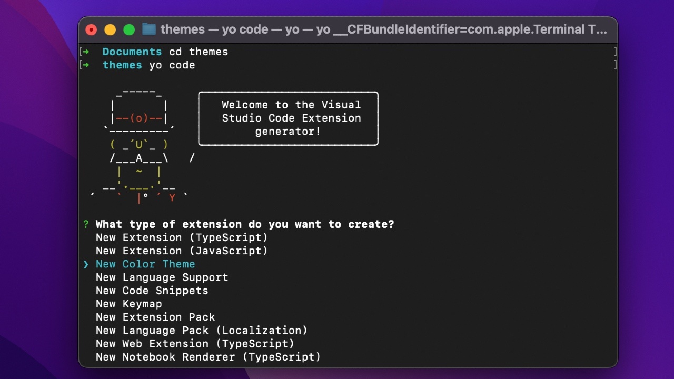The width and height of the screenshot is (674, 379).
Task: Minimize the terminal with yellow button
Action: pyautogui.click(x=110, y=29)
